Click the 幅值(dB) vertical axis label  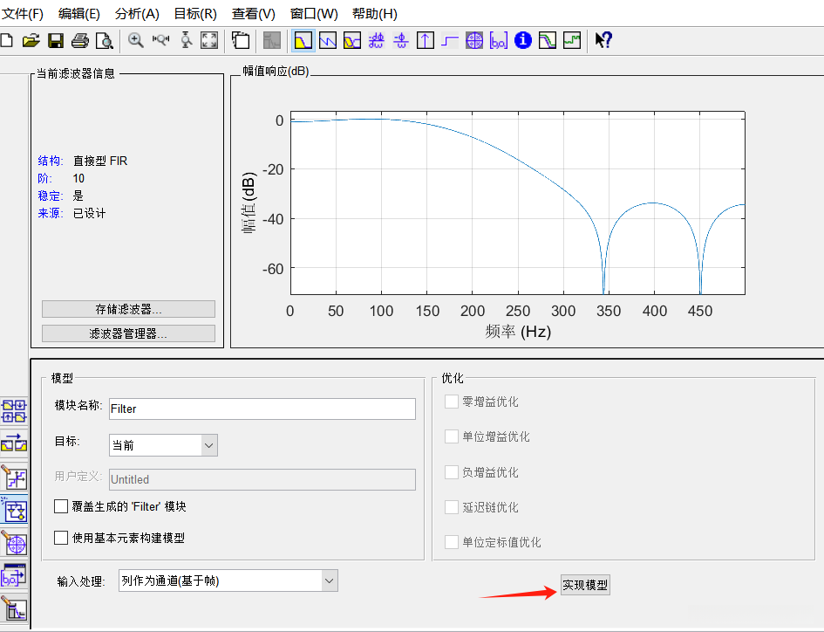click(x=249, y=203)
